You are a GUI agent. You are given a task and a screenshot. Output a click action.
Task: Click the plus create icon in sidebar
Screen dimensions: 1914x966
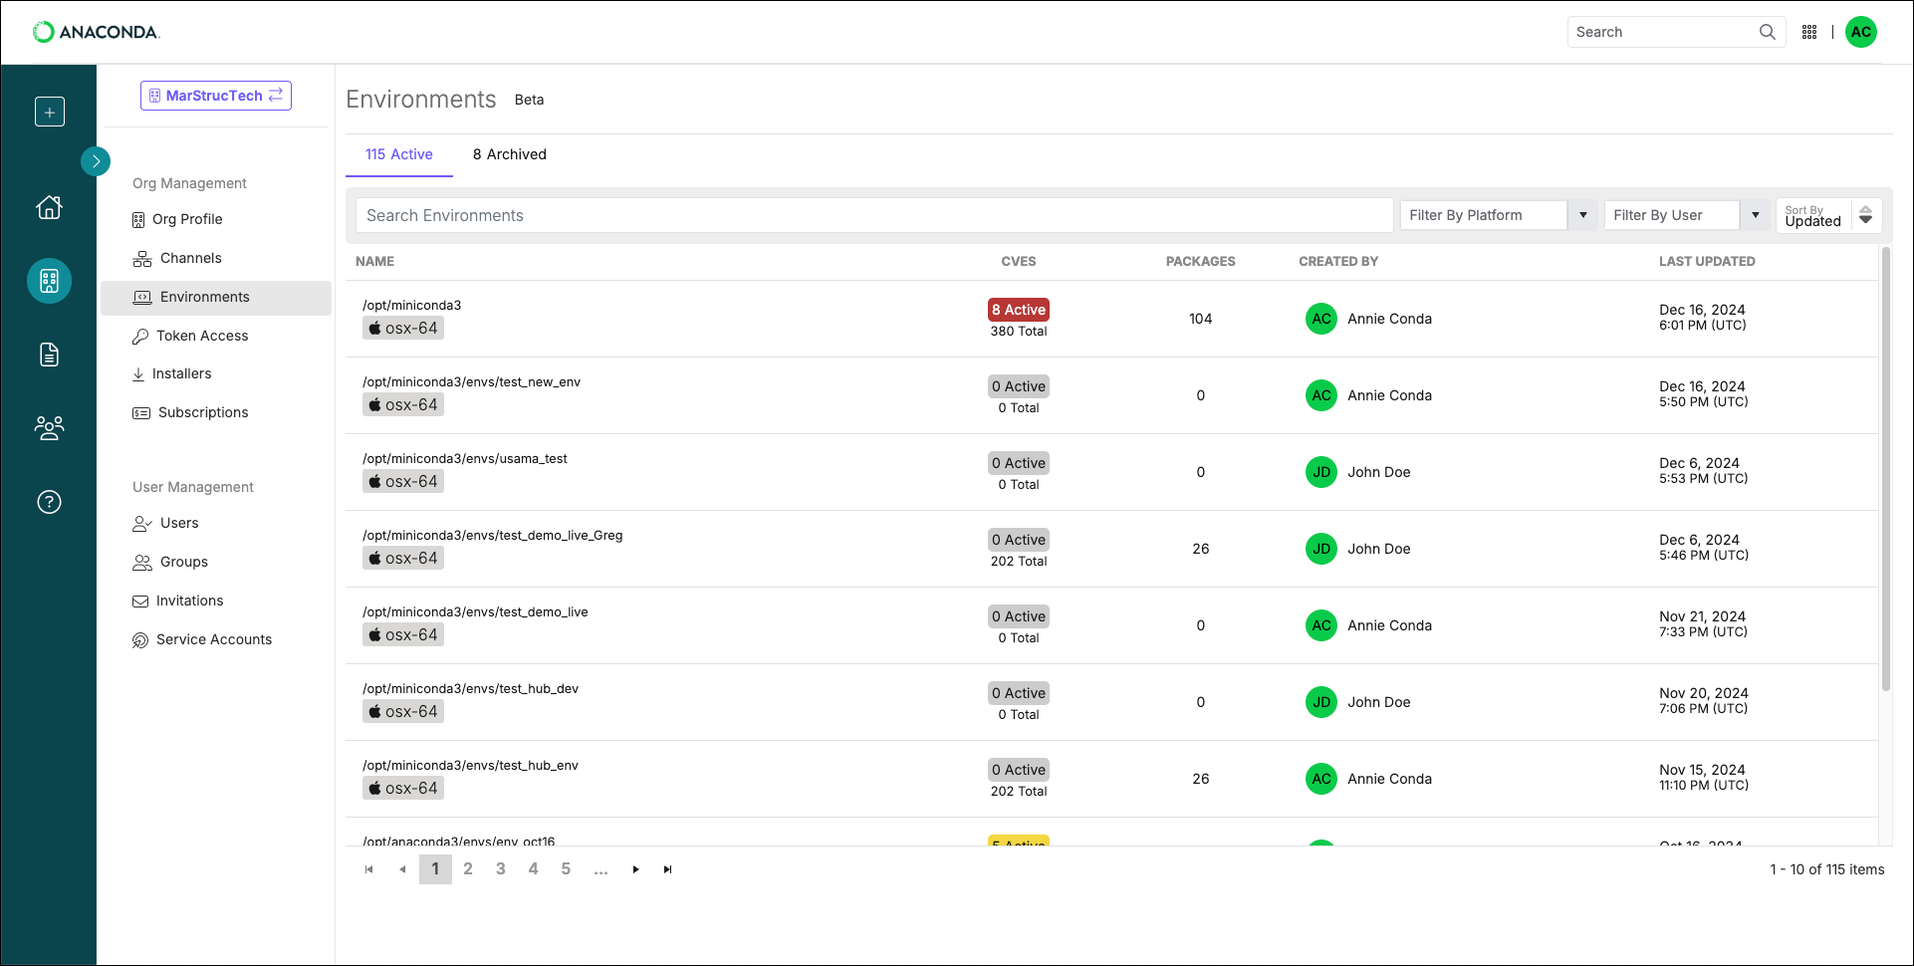point(50,112)
